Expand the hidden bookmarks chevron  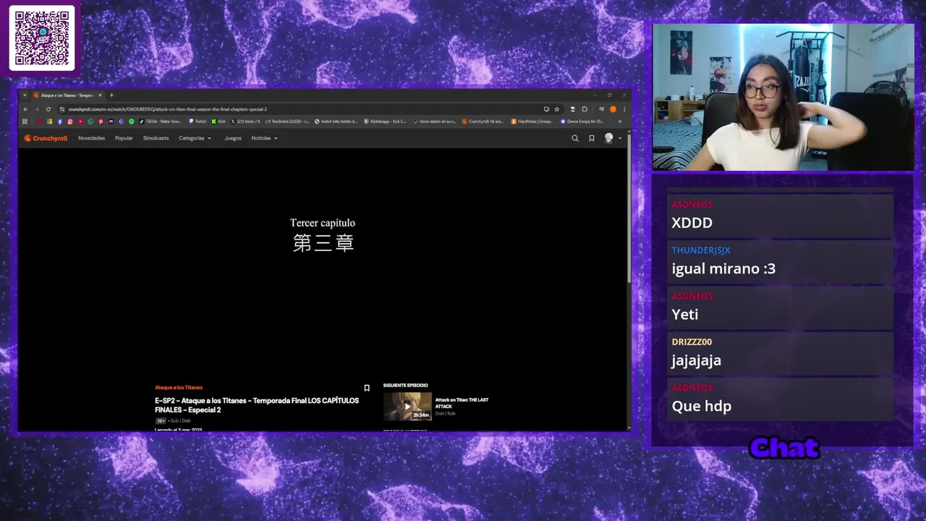(620, 122)
